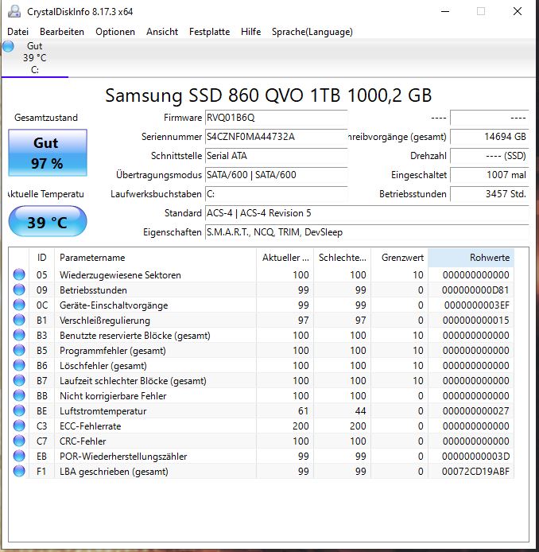This screenshot has width=539, height=552.
Task: Click the Parametername column header
Action: click(155, 258)
